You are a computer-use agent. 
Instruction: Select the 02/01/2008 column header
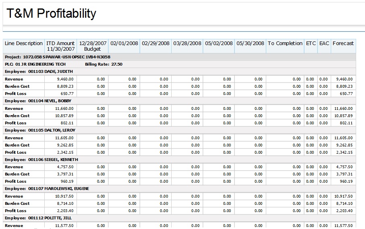point(124,43)
